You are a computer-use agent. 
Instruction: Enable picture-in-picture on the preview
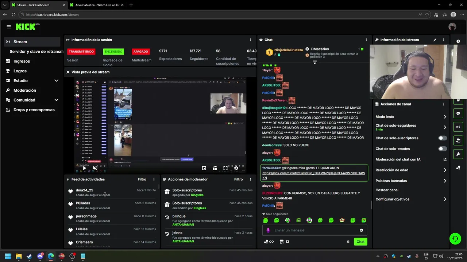(x=204, y=168)
